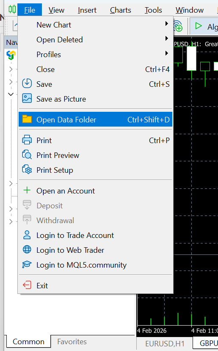Click the Print printer icon
Screen dimensions: 218x351
coord(27,140)
